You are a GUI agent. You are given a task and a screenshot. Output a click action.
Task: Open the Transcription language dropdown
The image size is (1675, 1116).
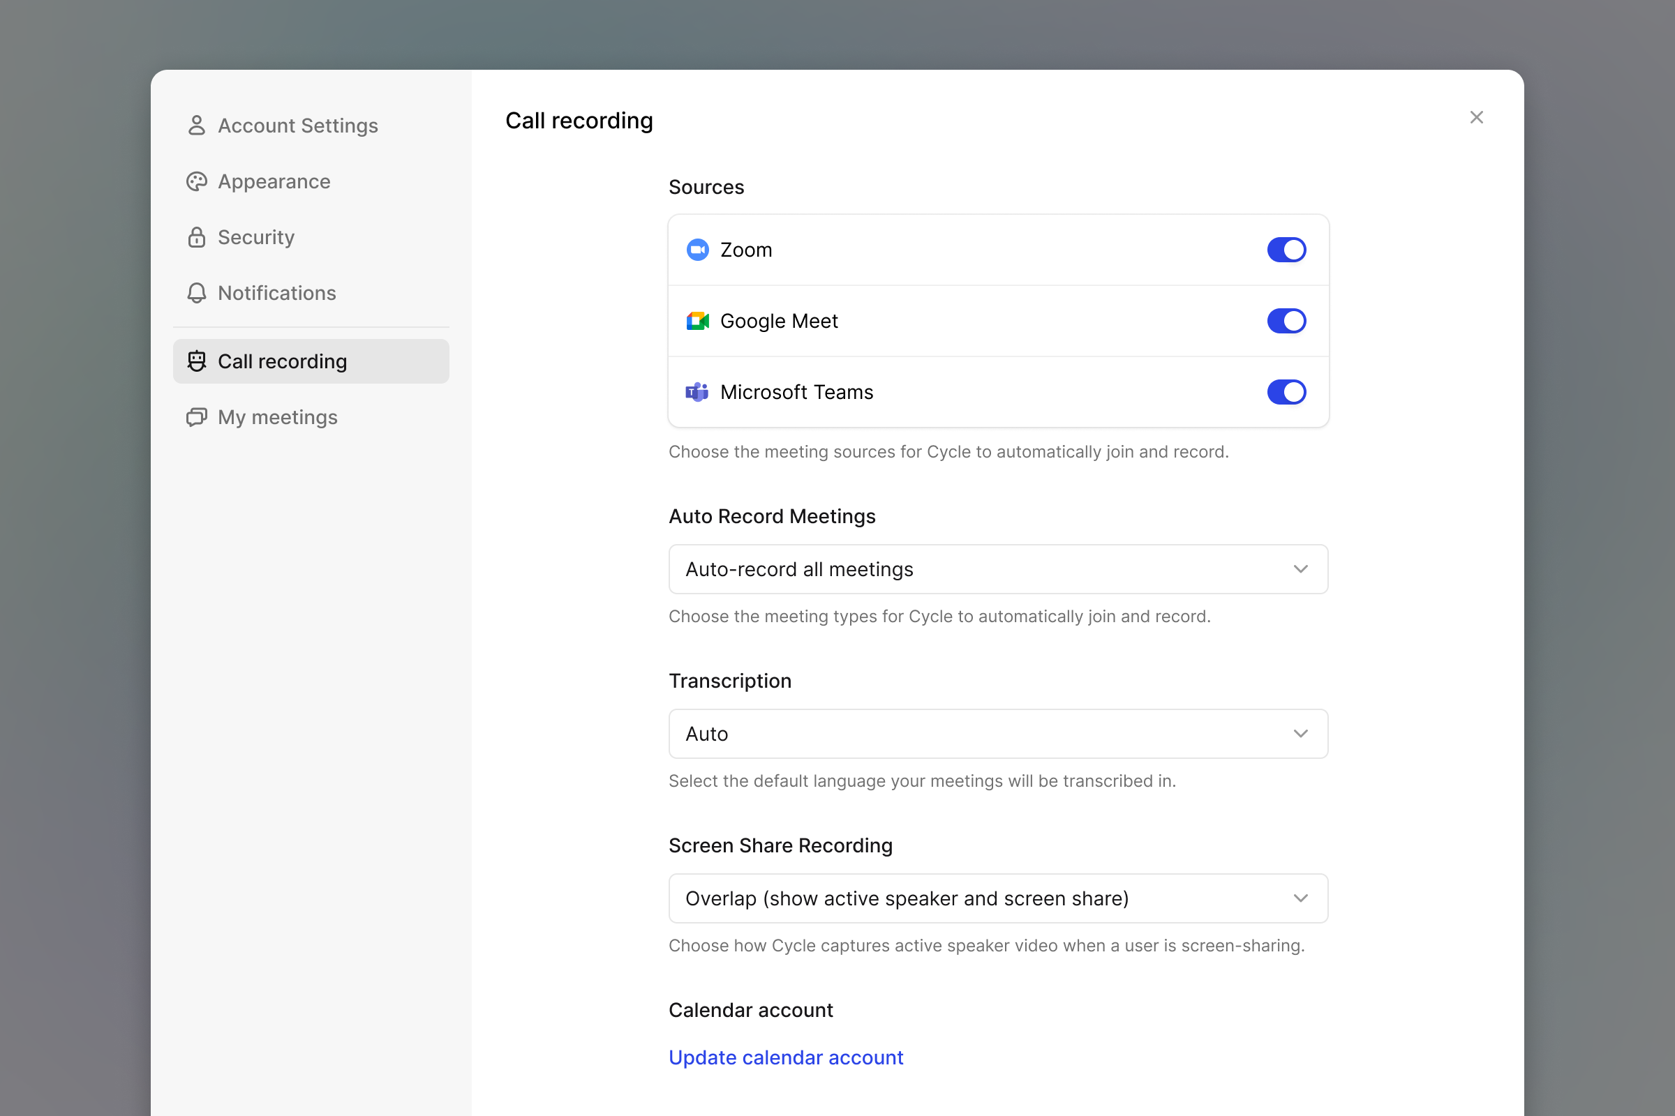pyautogui.click(x=998, y=734)
